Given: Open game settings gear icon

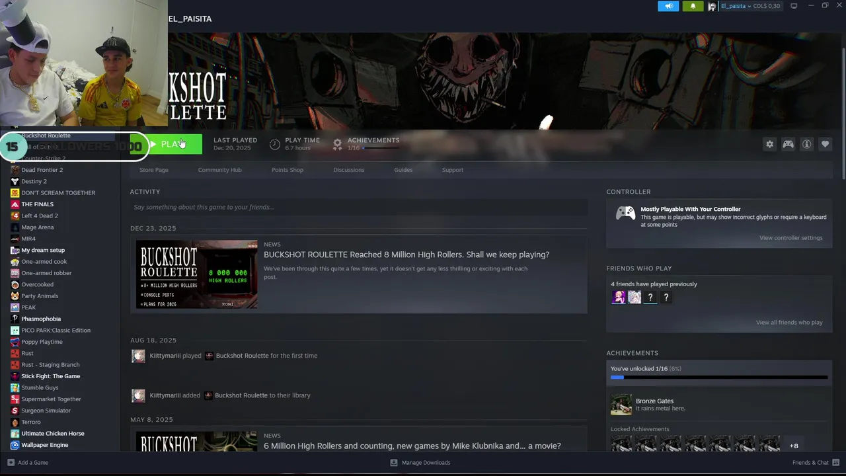Looking at the screenshot, I should (769, 144).
